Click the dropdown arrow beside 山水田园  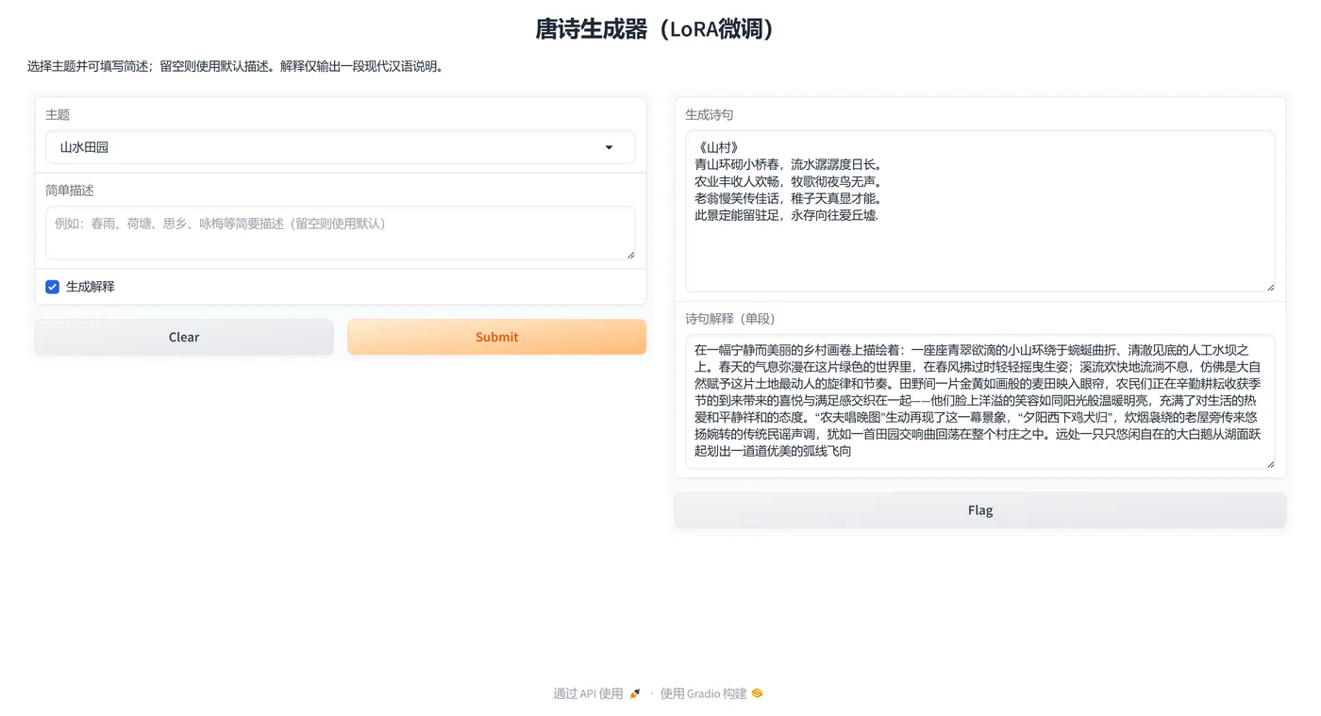tap(608, 147)
